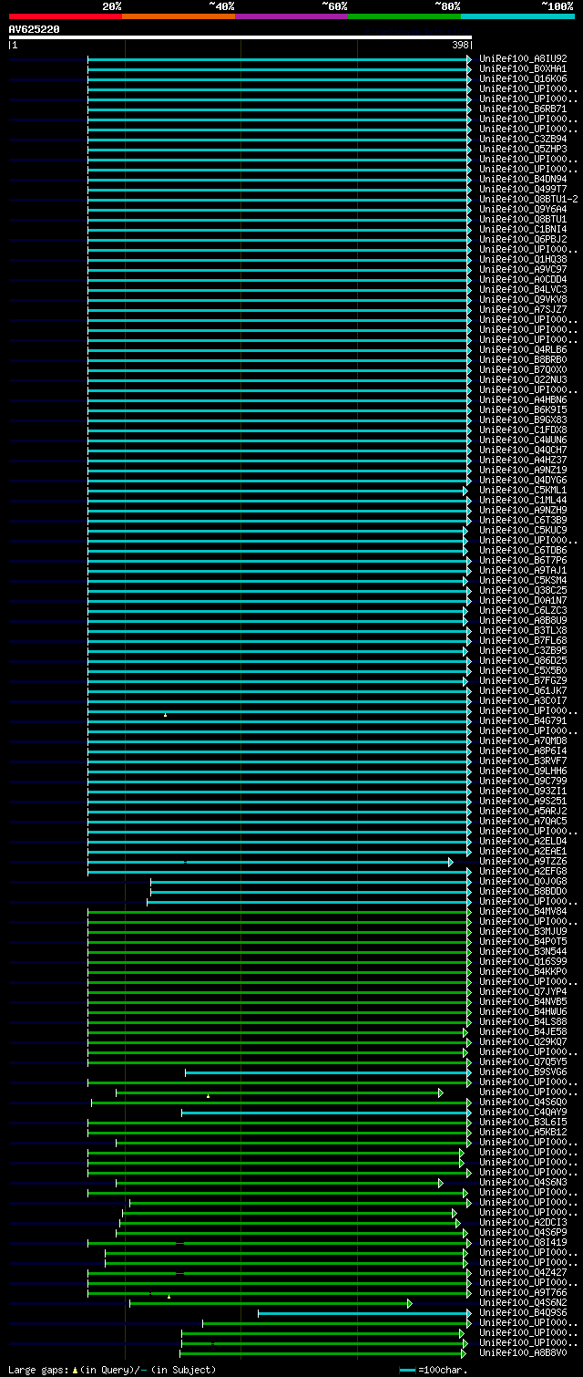Viewport: 583px width, 1377px height.
Task: Select hit label UniRef100_A2ELD4
Action: [523, 842]
